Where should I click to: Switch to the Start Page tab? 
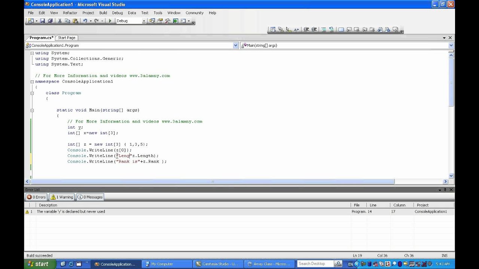click(x=67, y=38)
